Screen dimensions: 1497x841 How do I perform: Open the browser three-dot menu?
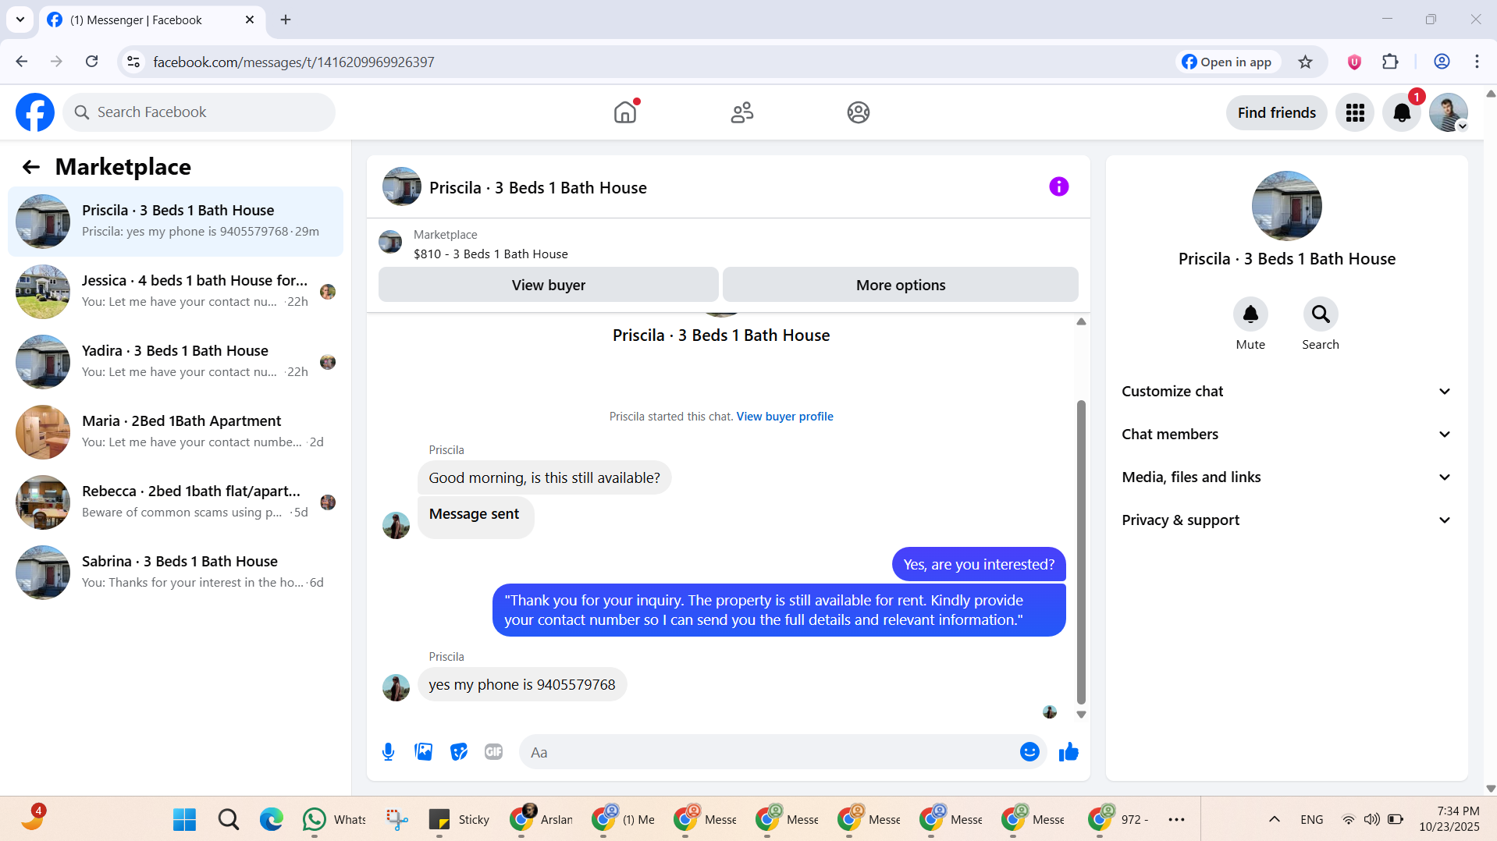tap(1477, 62)
